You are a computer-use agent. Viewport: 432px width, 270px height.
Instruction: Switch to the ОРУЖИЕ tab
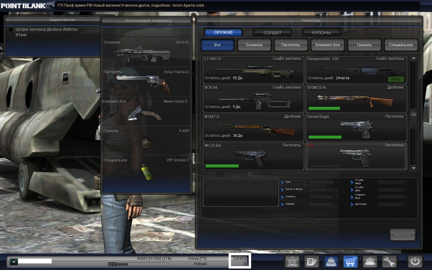point(223,32)
